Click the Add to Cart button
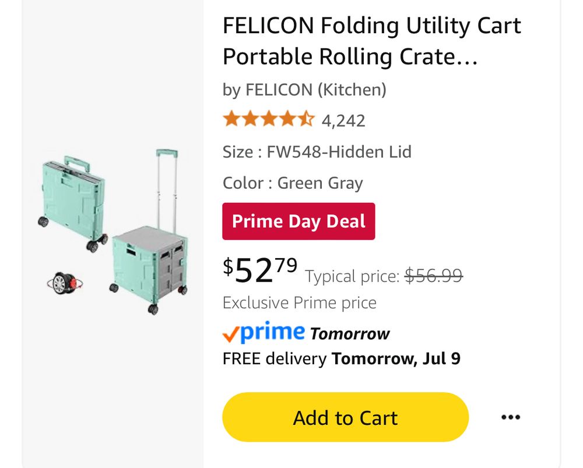 [345, 417]
